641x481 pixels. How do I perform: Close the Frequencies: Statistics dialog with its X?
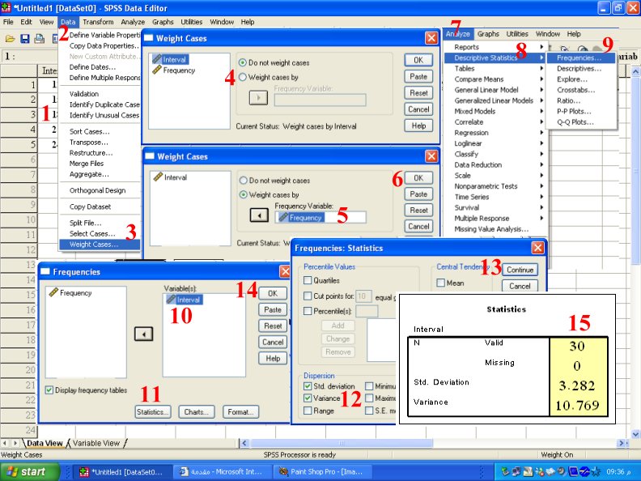click(x=537, y=248)
